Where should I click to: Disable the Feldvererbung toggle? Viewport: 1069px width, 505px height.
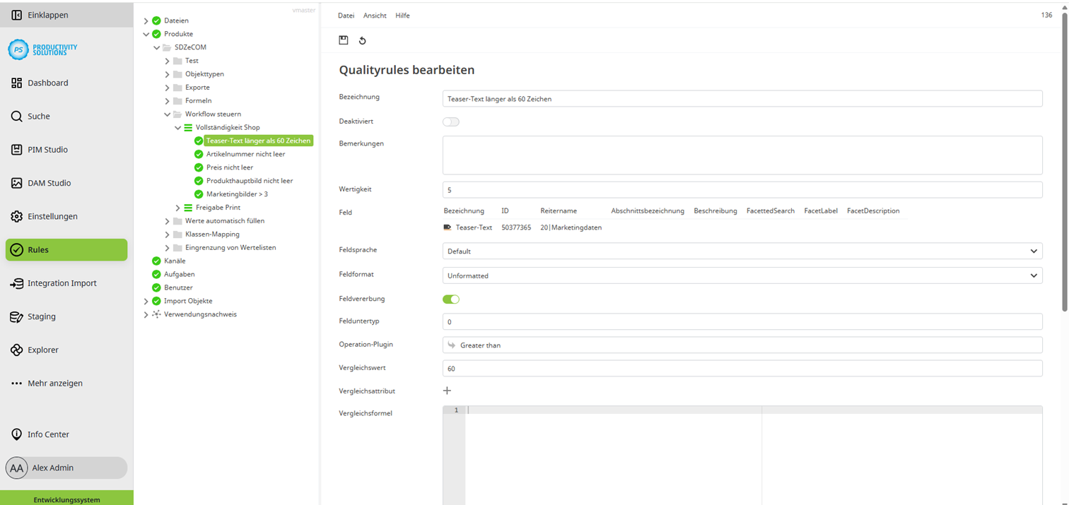(x=451, y=299)
